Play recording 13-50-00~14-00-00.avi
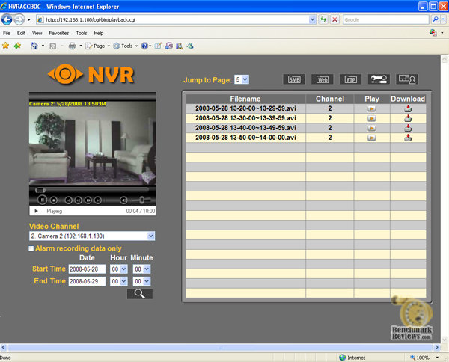449x362 pixels. tap(371, 138)
